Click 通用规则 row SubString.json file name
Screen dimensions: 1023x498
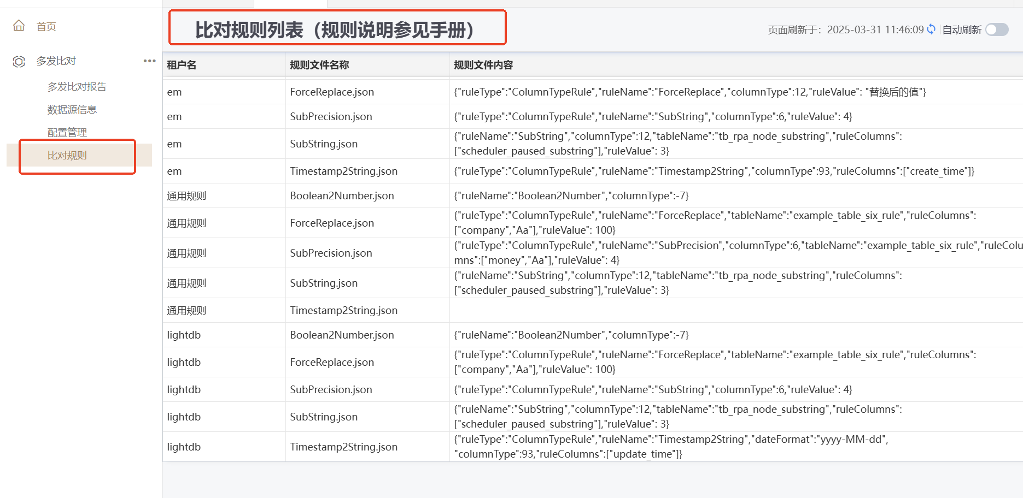coord(324,283)
